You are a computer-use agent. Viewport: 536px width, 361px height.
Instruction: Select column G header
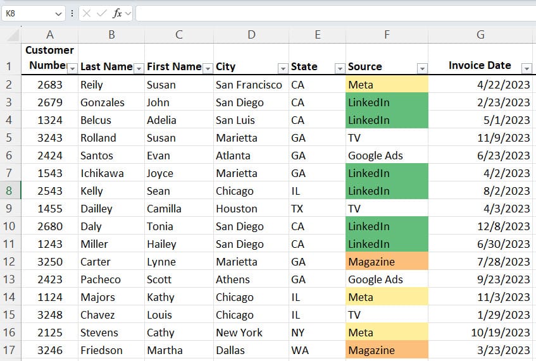tap(480, 35)
